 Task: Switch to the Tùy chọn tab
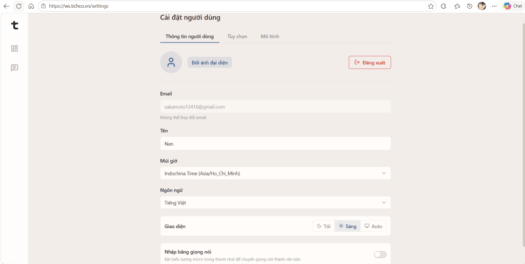[x=237, y=36]
